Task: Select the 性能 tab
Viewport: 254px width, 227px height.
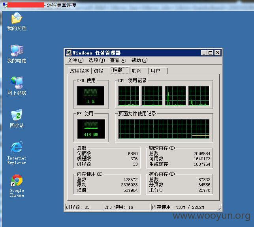Action: click(120, 70)
